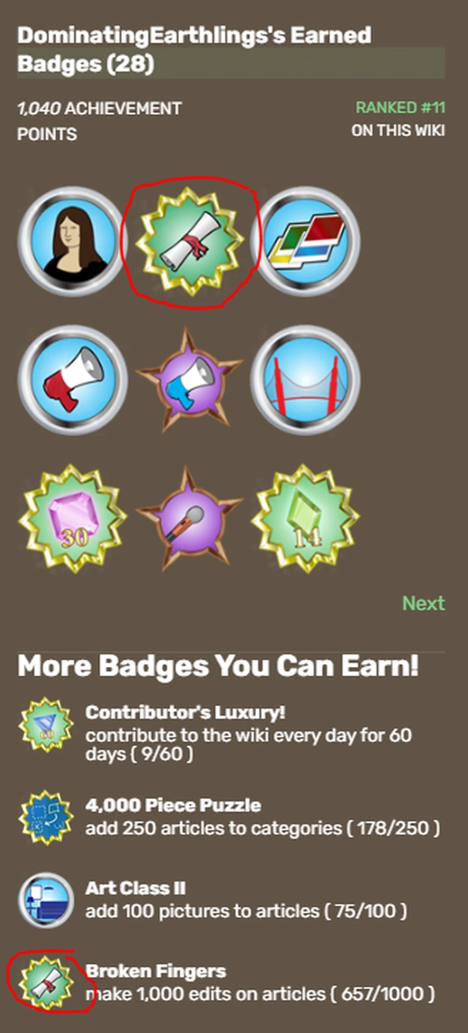Click the pink gem badge numbered 30

pos(73,519)
